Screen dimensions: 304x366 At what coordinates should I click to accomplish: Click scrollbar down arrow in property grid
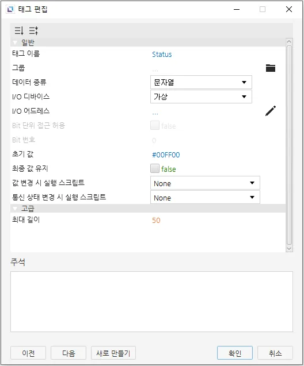(x=289, y=249)
